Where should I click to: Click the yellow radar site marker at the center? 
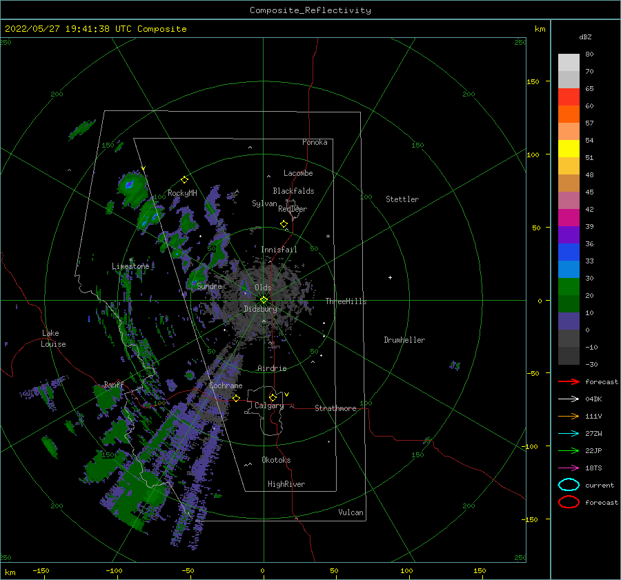[264, 300]
